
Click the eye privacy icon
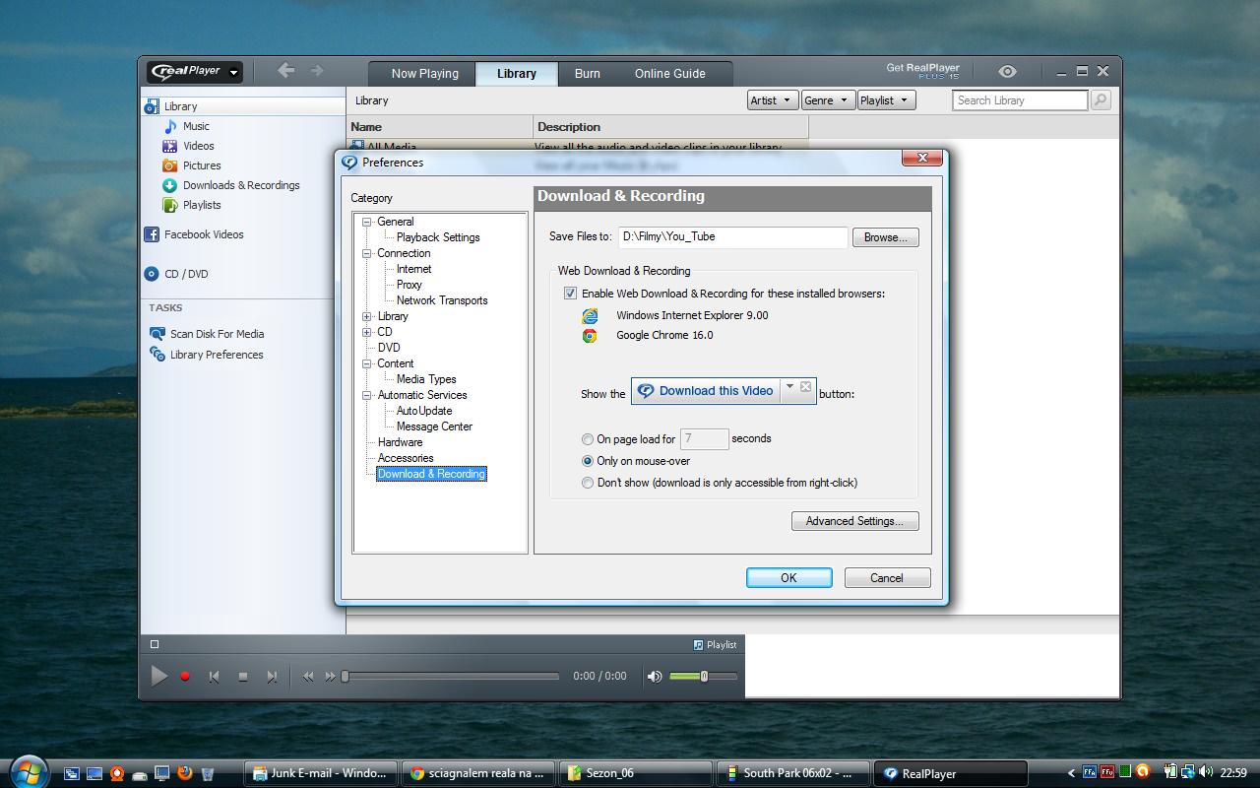pos(1007,72)
